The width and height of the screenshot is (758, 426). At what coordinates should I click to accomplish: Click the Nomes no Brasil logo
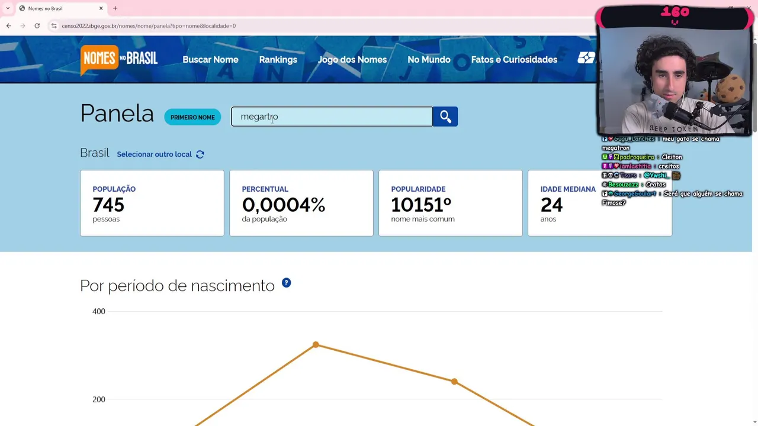pyautogui.click(x=119, y=60)
